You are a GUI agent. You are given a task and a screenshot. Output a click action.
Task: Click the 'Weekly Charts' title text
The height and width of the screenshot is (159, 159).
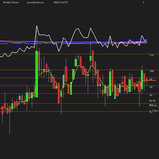coord(11,2)
